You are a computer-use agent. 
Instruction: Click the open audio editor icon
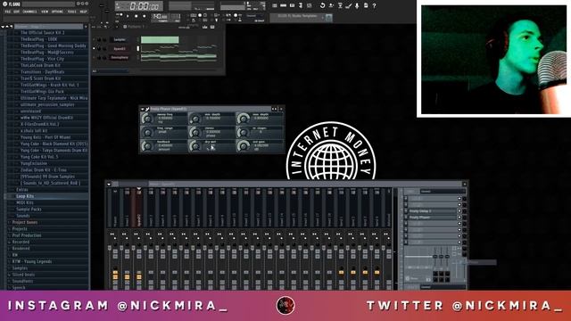pyautogui.click(x=349, y=6)
